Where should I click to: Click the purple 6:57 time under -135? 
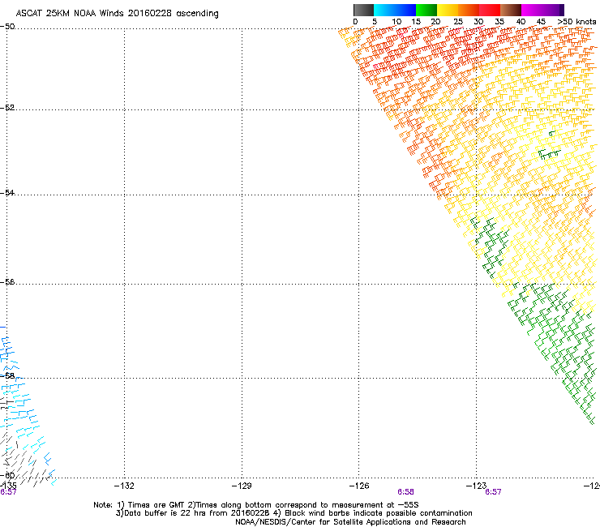tap(8, 492)
